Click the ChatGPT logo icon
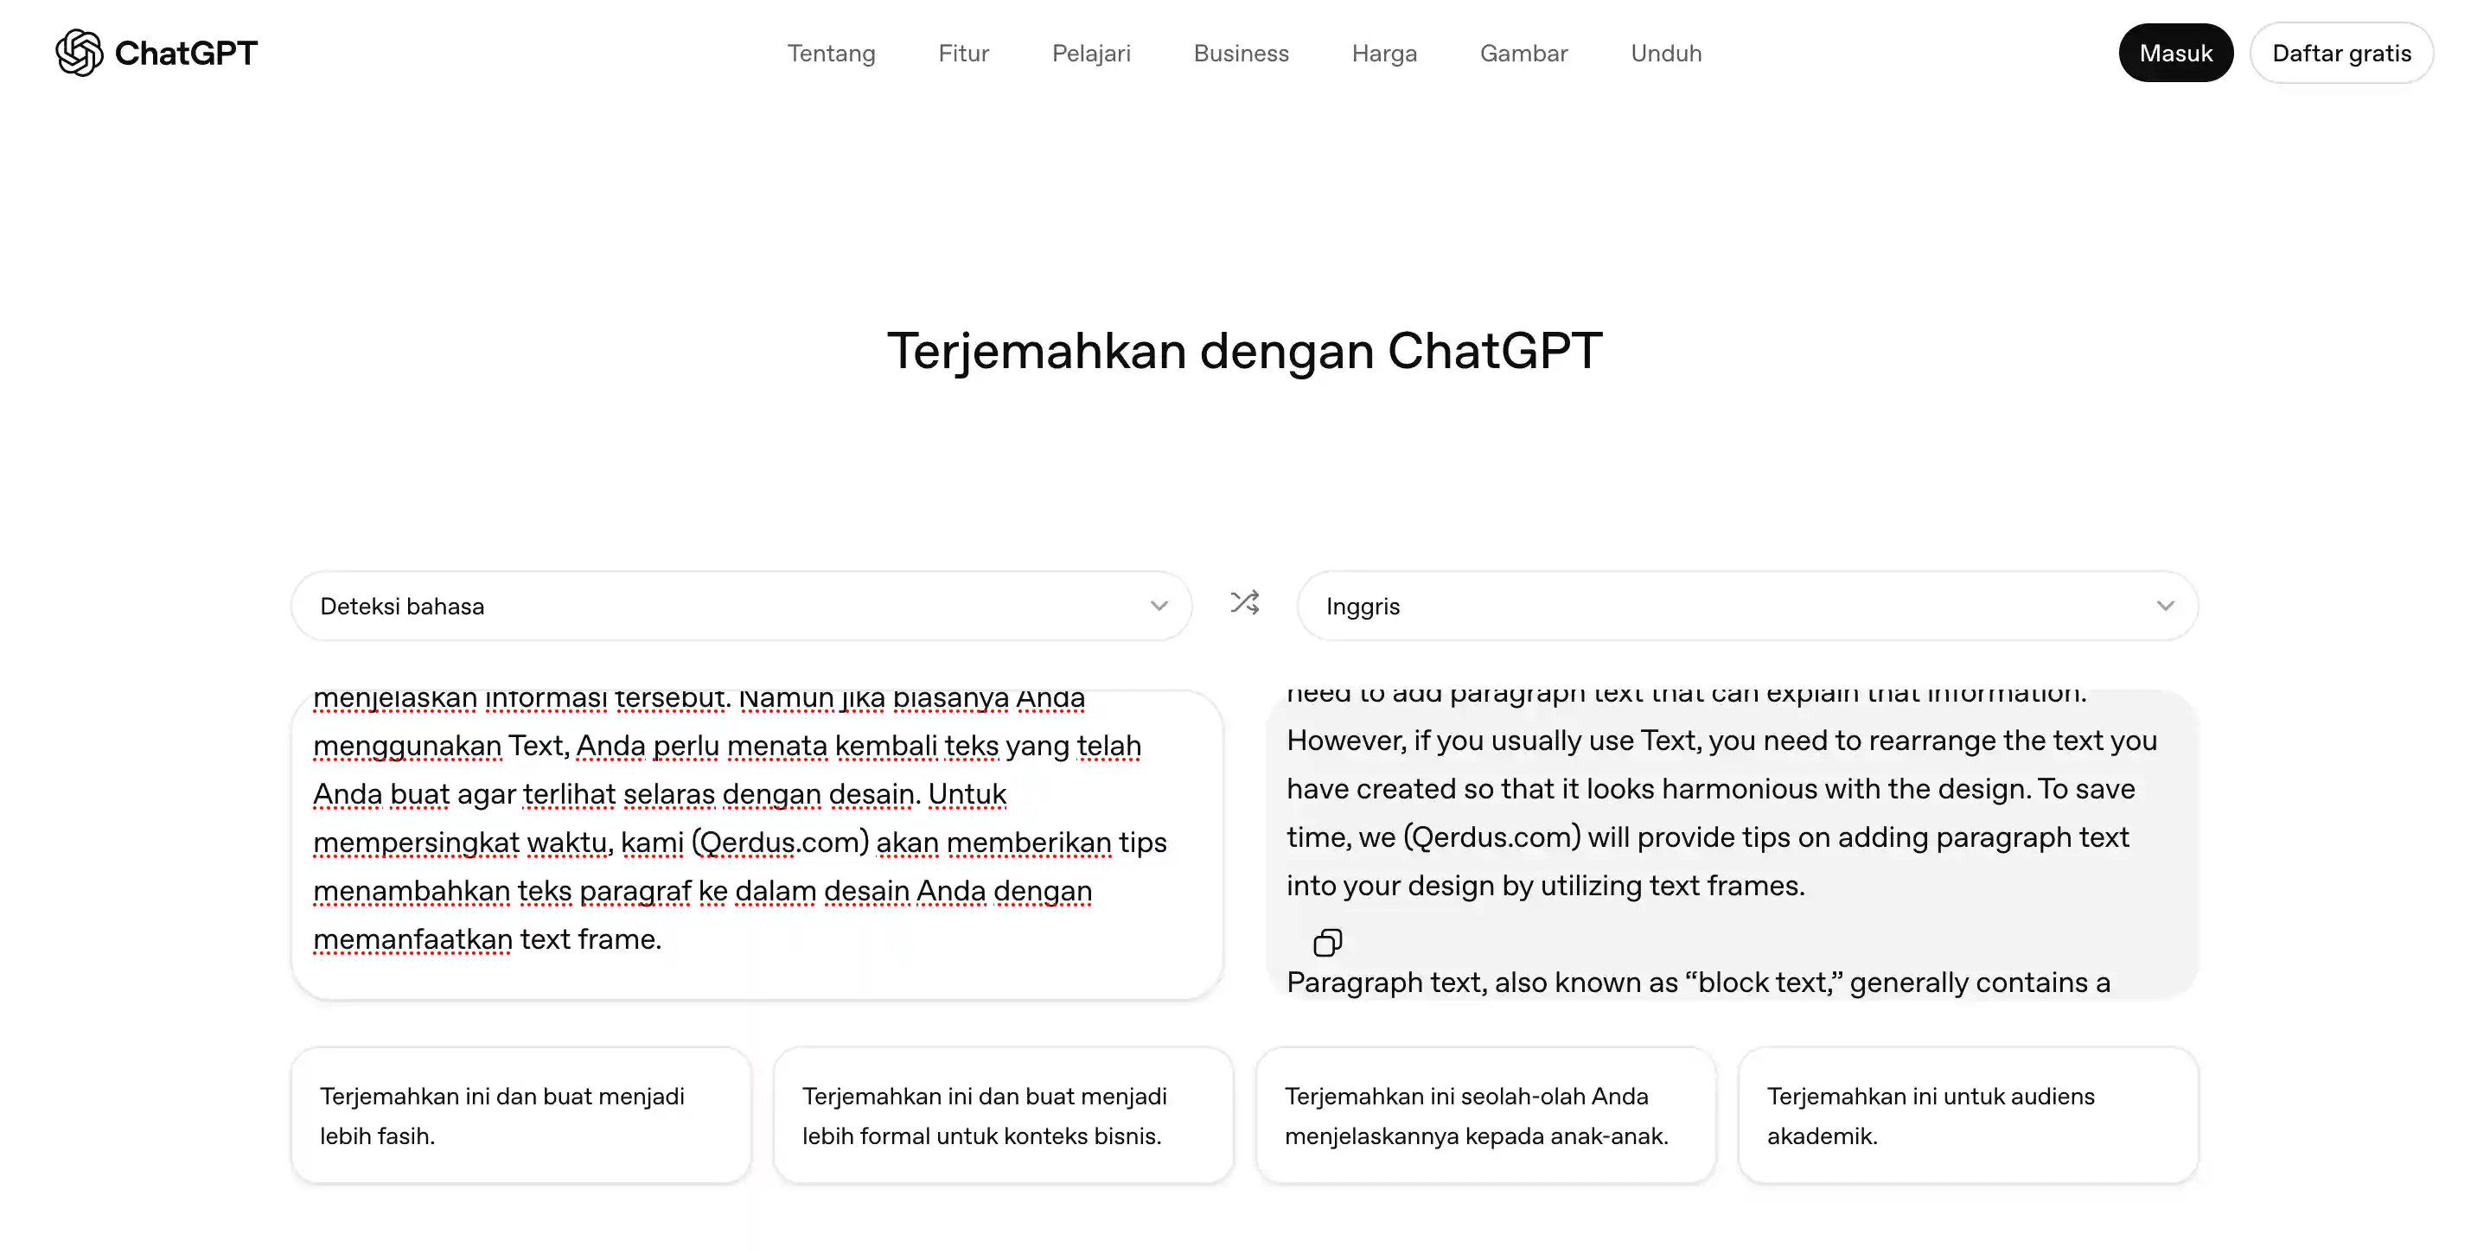 click(x=80, y=52)
